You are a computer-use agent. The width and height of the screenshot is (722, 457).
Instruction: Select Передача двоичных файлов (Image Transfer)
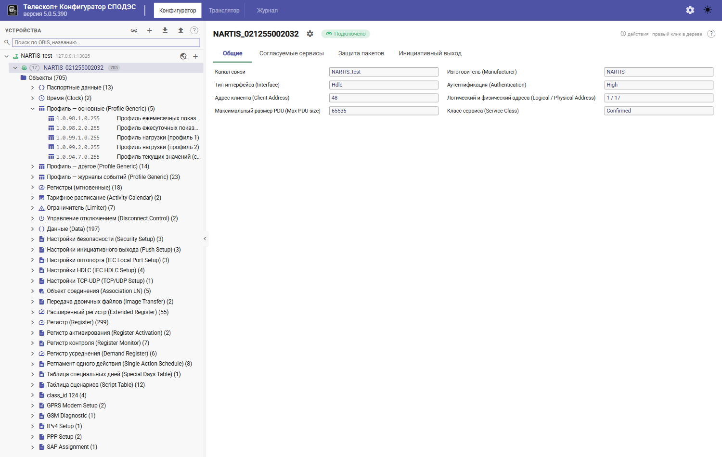(110, 302)
